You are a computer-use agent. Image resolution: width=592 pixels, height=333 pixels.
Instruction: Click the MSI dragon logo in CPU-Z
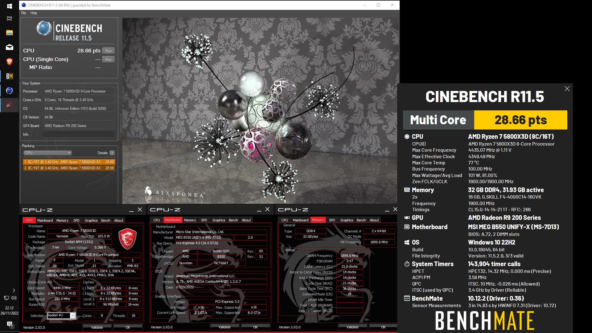click(127, 239)
